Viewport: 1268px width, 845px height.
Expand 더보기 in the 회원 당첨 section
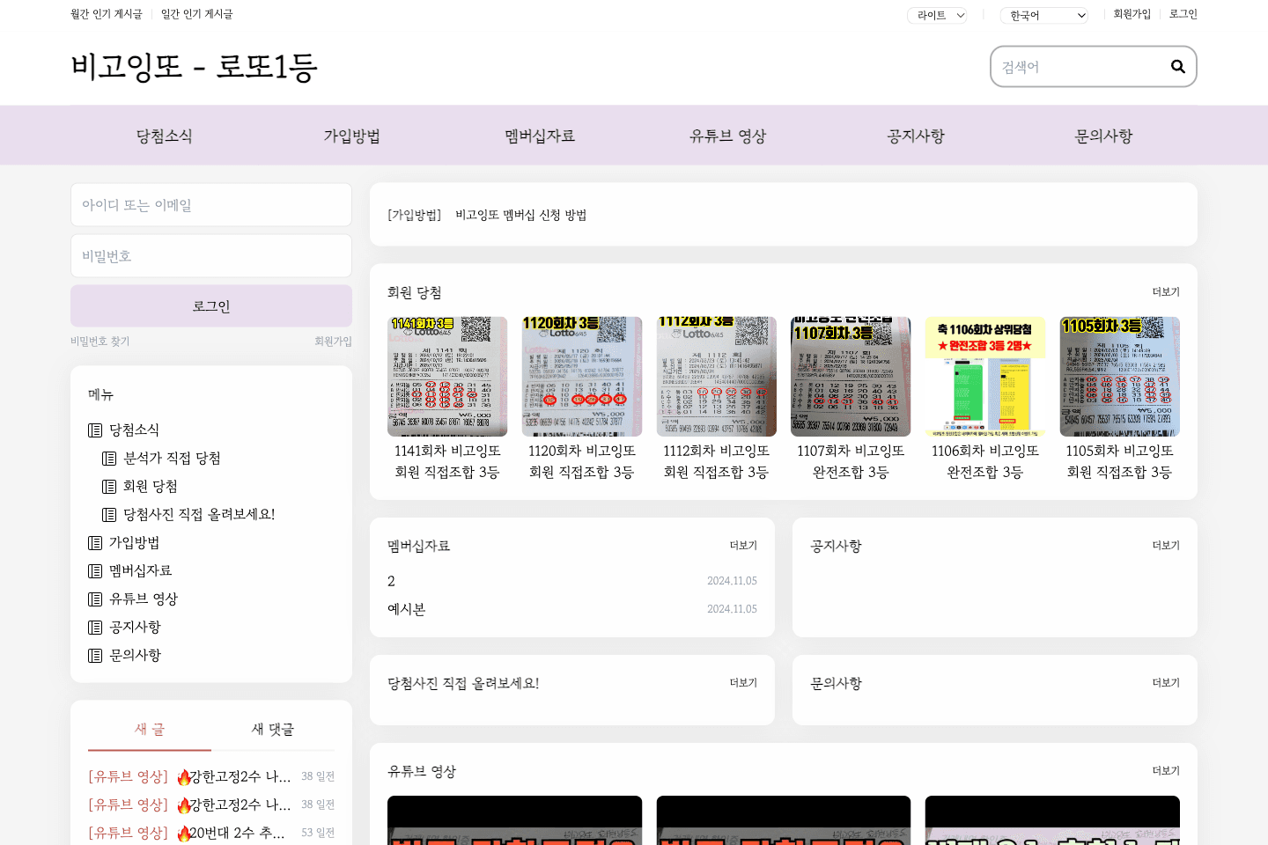pos(1165,291)
